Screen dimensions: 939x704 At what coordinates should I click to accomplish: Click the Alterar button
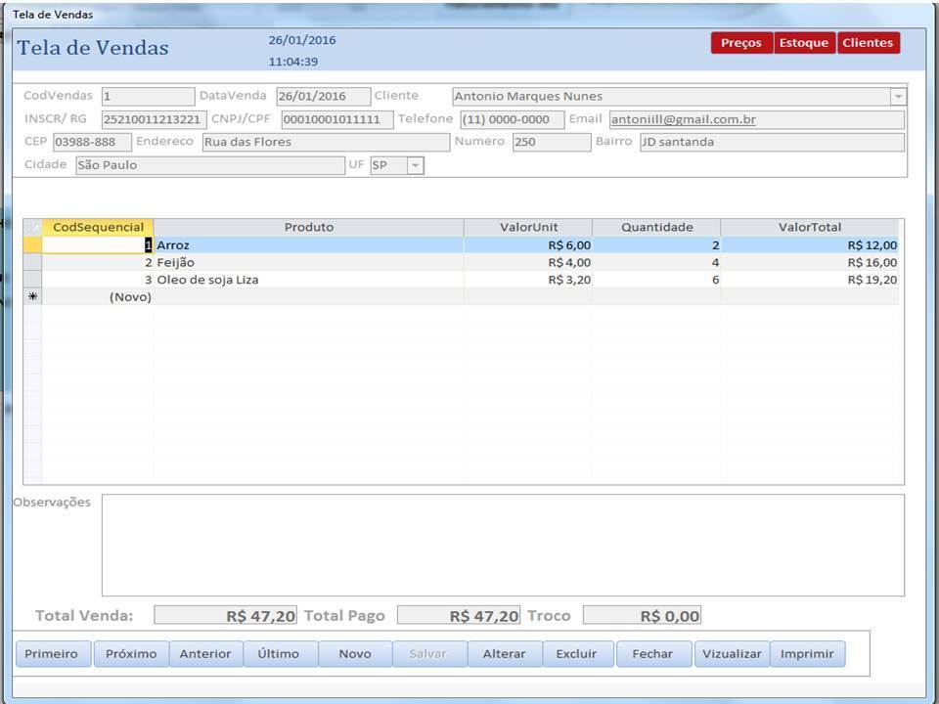[505, 654]
